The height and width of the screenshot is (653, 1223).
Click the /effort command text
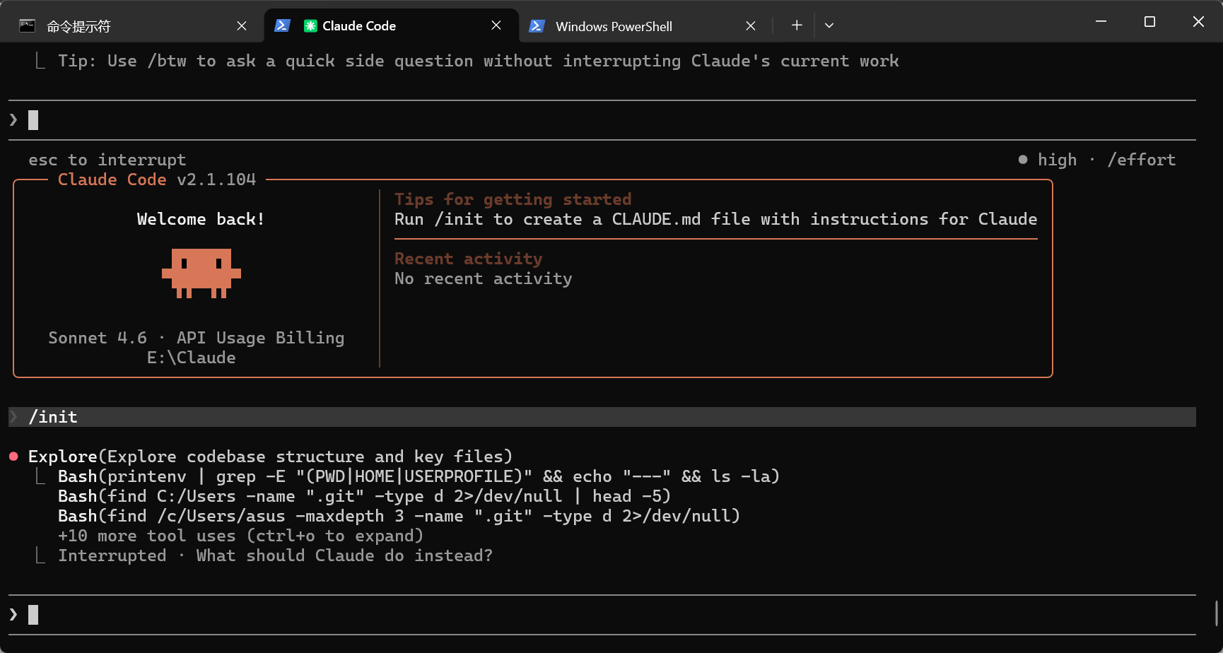(1141, 160)
